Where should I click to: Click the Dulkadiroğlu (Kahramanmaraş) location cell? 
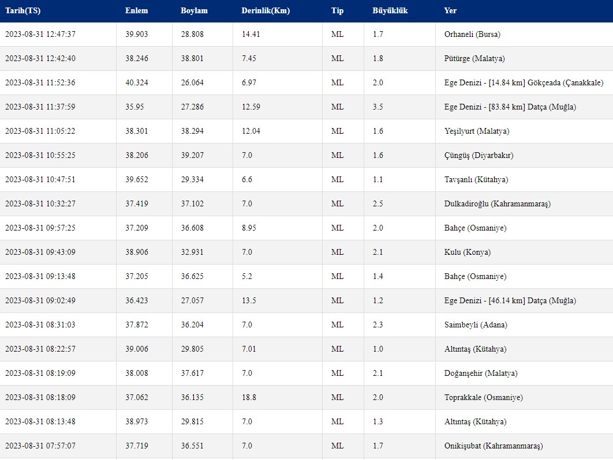coord(498,204)
